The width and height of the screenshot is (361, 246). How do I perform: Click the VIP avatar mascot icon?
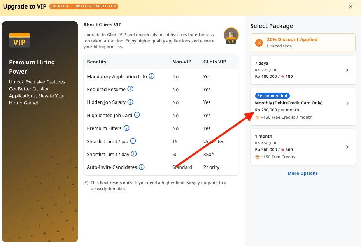click(x=231, y=35)
